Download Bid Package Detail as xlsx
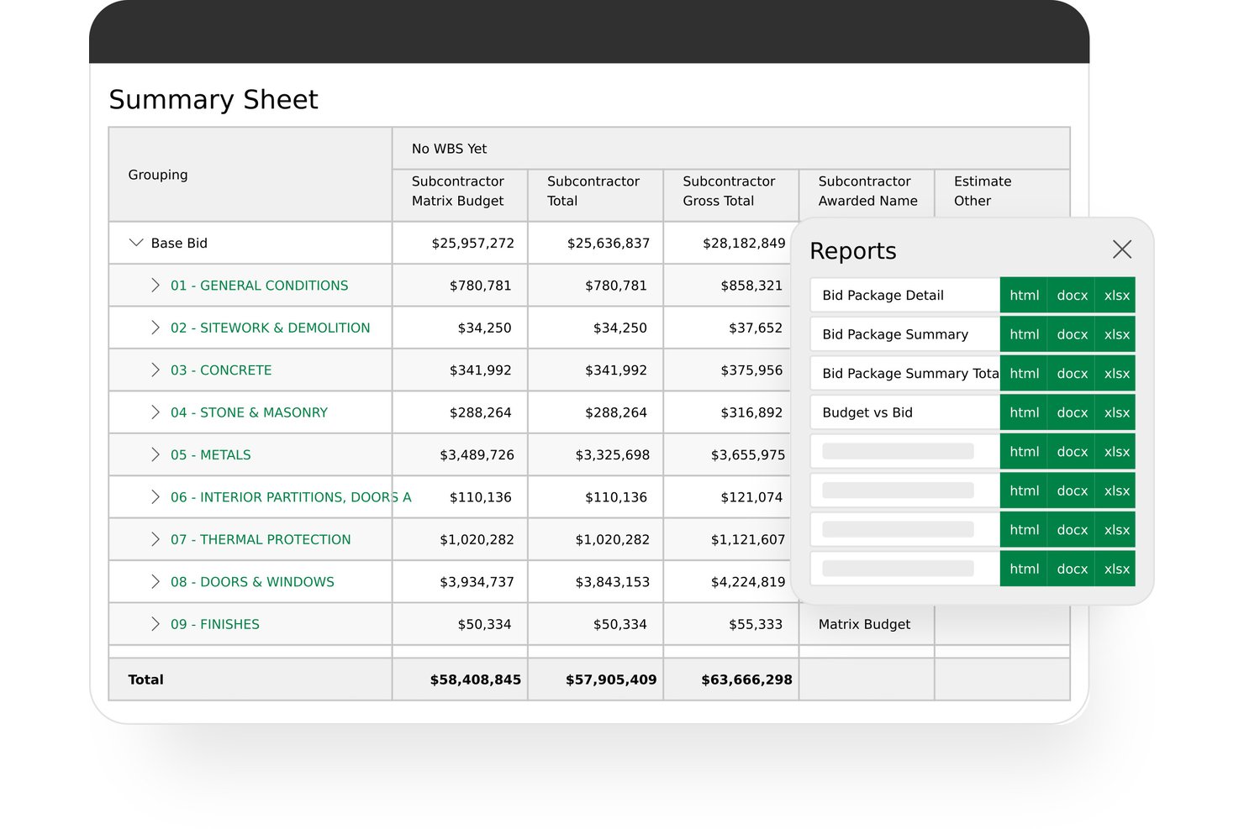This screenshot has width=1244, height=829. [1116, 295]
